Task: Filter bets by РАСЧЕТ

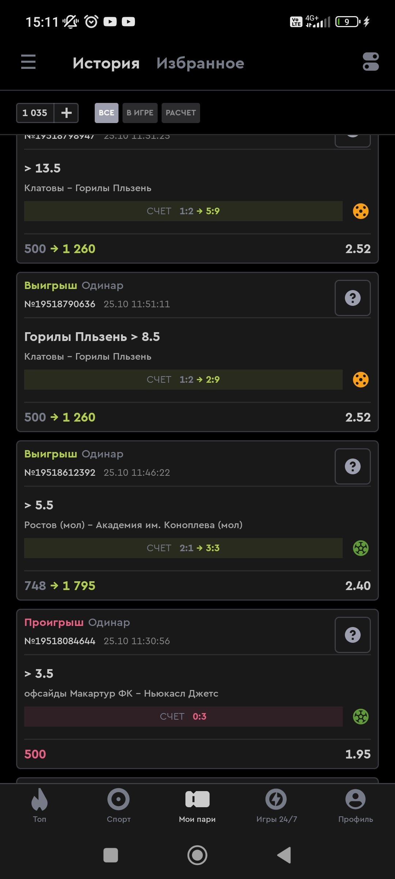Action: tap(181, 113)
